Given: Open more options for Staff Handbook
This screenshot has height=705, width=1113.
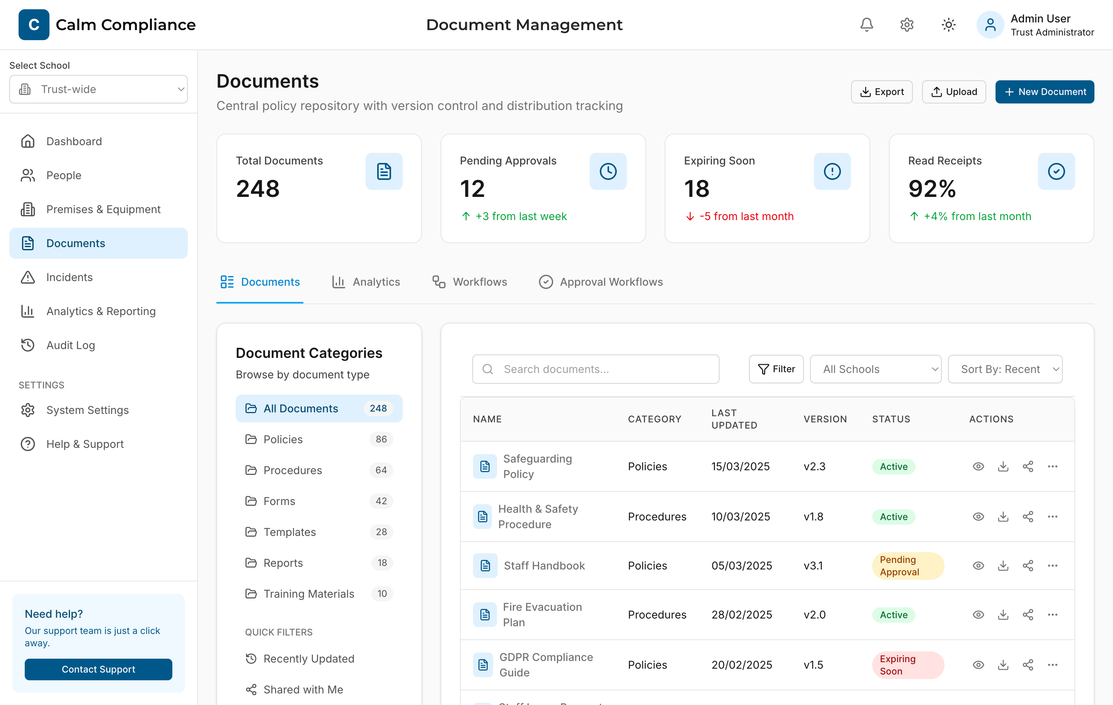Looking at the screenshot, I should click(x=1052, y=565).
